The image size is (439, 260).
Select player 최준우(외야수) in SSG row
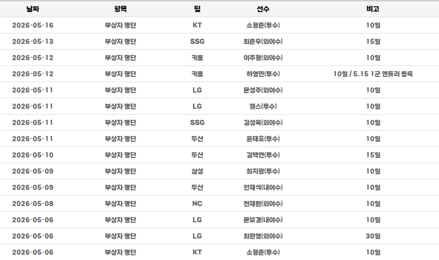pos(263,41)
